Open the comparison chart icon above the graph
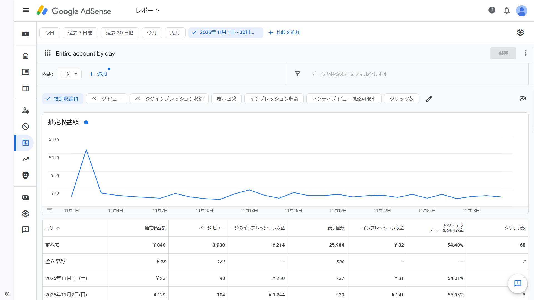Image resolution: width=534 pixels, height=300 pixels. [x=523, y=98]
